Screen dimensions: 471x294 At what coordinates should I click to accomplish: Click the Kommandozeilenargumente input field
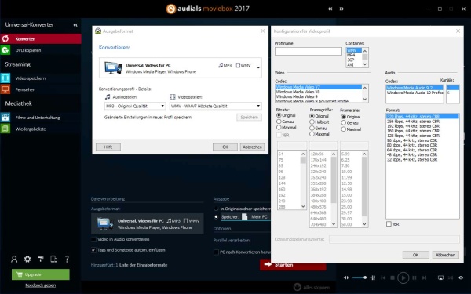pos(394,239)
